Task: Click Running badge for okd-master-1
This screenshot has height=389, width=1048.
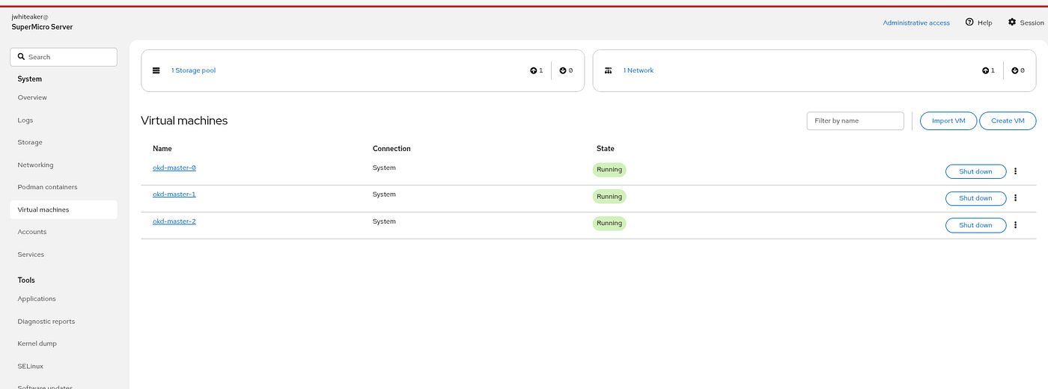Action: (609, 197)
